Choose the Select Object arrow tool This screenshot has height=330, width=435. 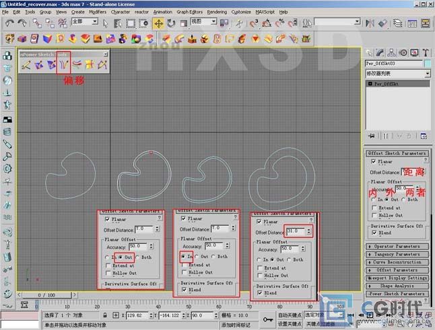coord(105,24)
